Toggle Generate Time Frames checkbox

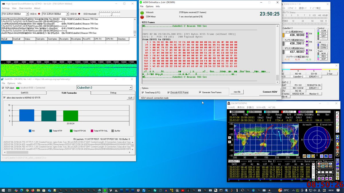[200, 92]
